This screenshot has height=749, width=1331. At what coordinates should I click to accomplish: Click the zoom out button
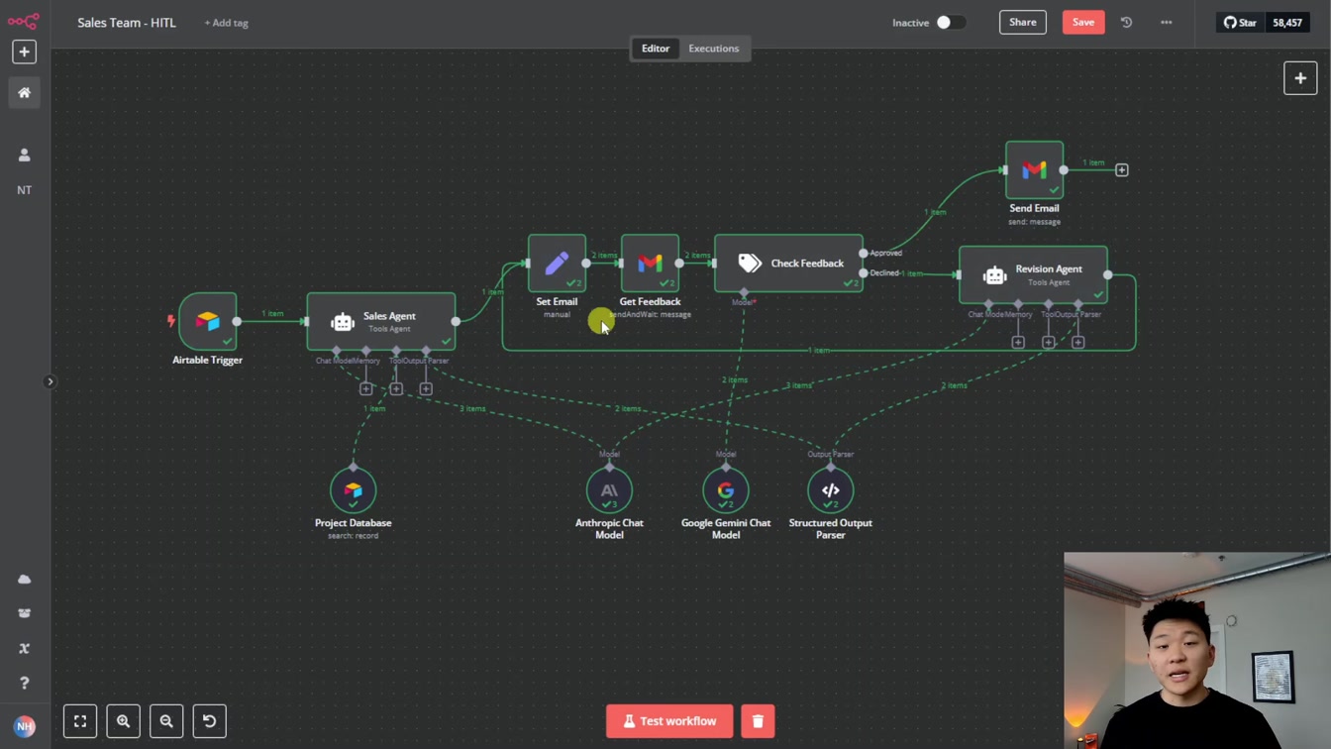(166, 721)
